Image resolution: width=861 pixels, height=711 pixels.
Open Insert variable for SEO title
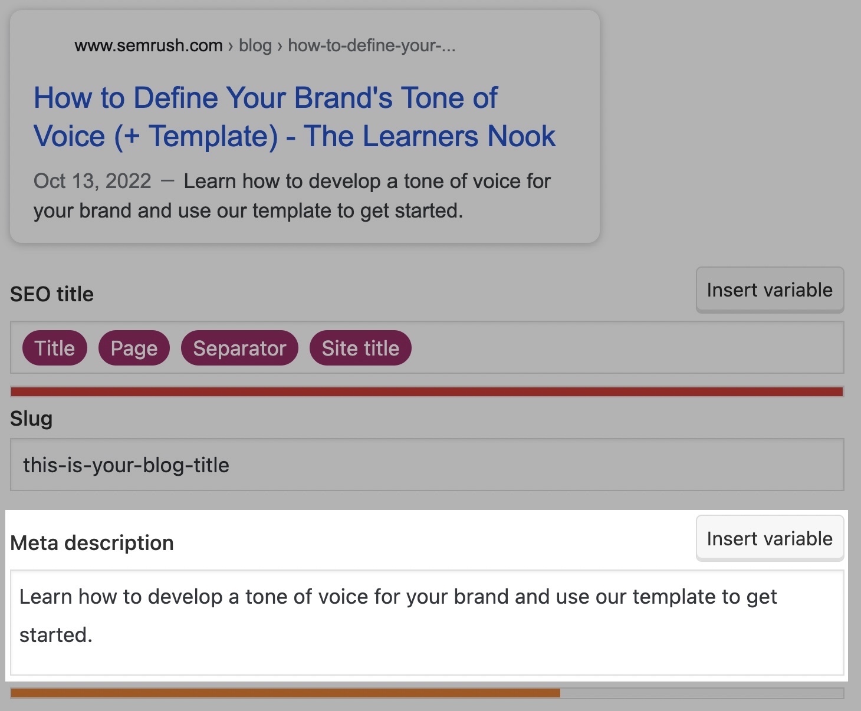(770, 289)
